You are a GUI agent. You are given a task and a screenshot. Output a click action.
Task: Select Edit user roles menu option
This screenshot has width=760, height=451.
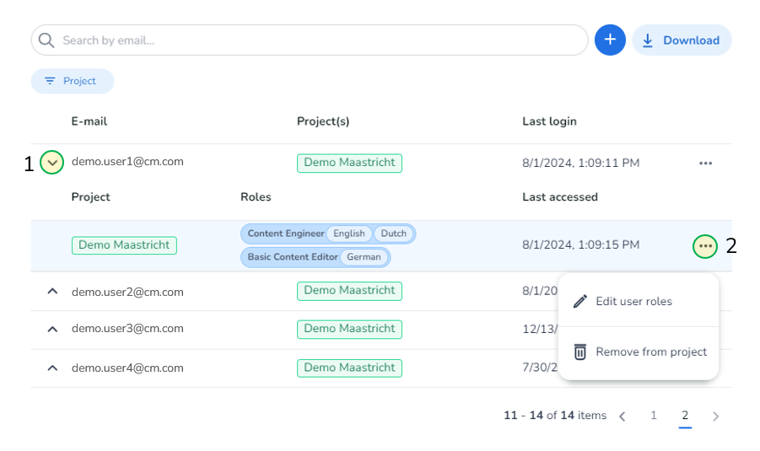[633, 302]
